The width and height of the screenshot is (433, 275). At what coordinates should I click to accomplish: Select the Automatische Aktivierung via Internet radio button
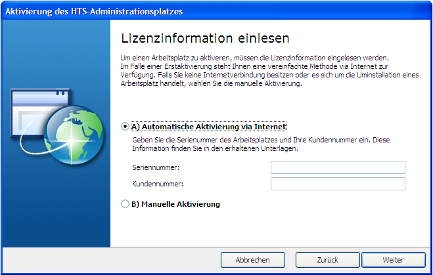pos(125,127)
